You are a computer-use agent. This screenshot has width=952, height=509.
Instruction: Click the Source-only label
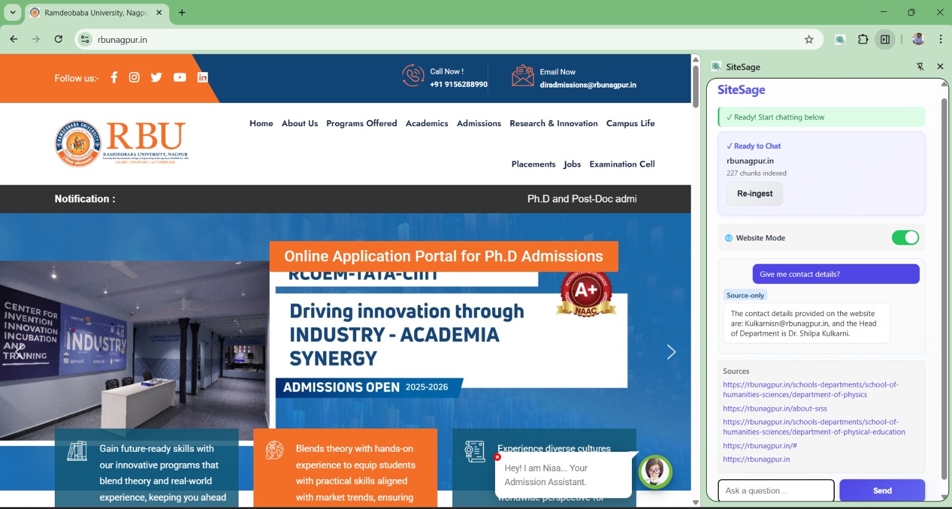tap(745, 295)
